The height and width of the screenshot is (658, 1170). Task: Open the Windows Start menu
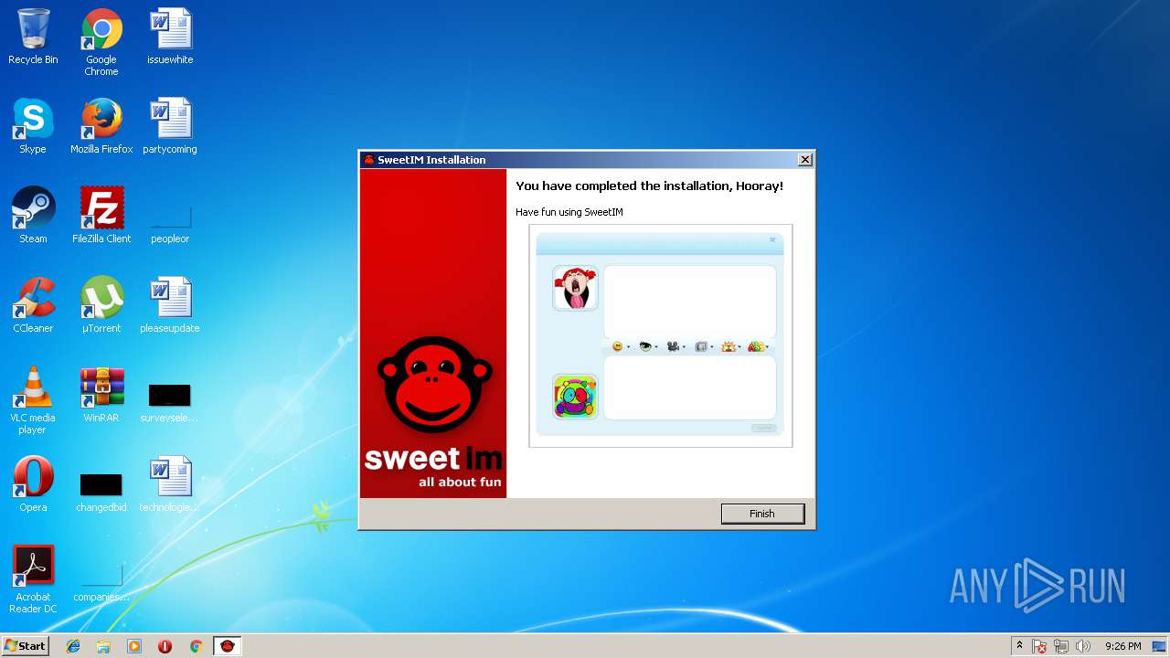click(26, 645)
